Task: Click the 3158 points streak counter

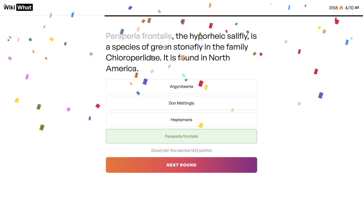Action: tap(333, 8)
